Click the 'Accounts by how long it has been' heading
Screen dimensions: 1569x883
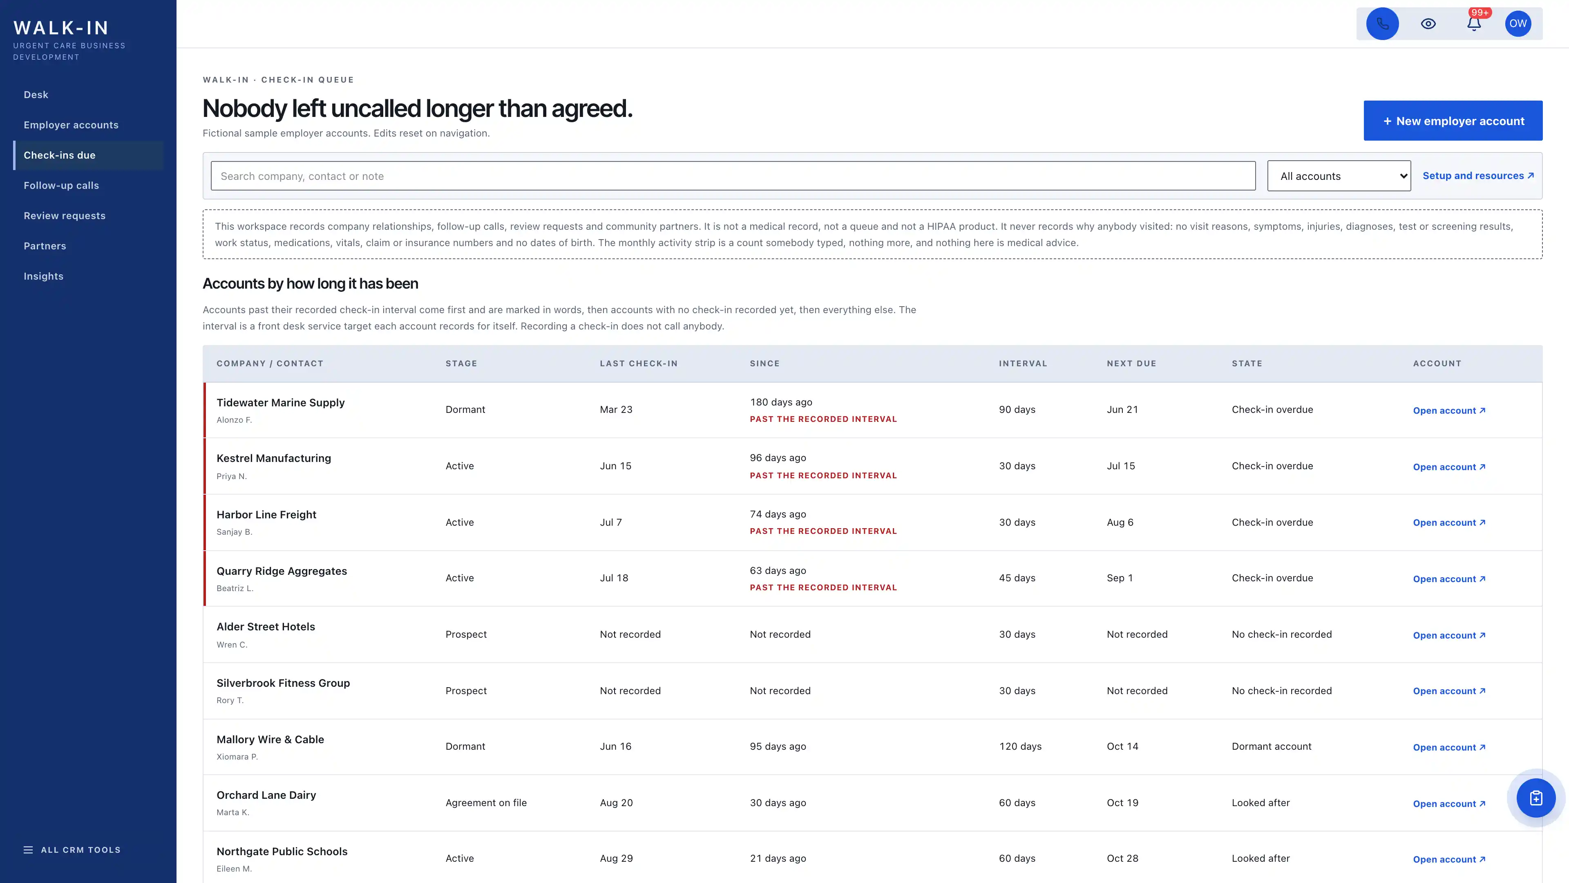[310, 284]
